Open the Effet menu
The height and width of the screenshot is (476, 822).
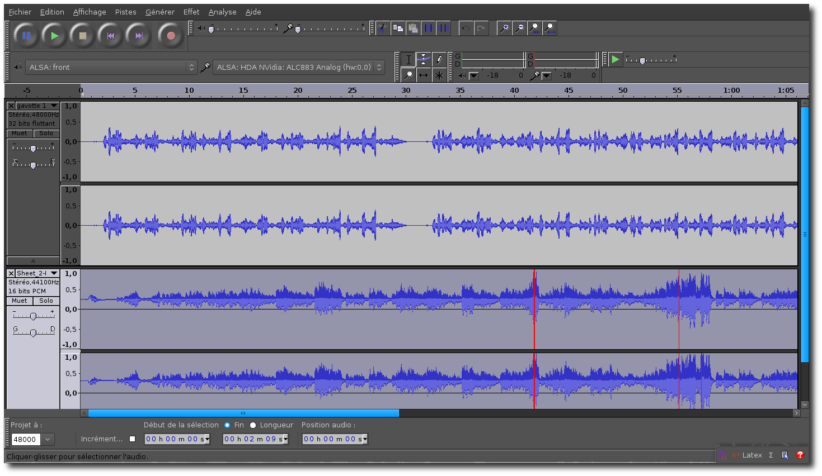click(191, 12)
